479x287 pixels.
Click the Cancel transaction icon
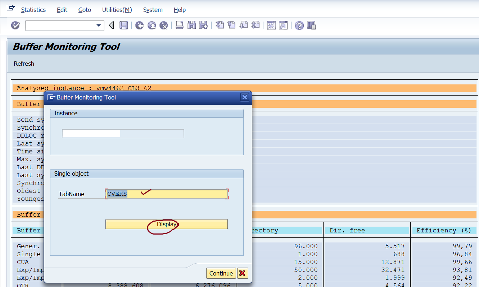tap(164, 25)
